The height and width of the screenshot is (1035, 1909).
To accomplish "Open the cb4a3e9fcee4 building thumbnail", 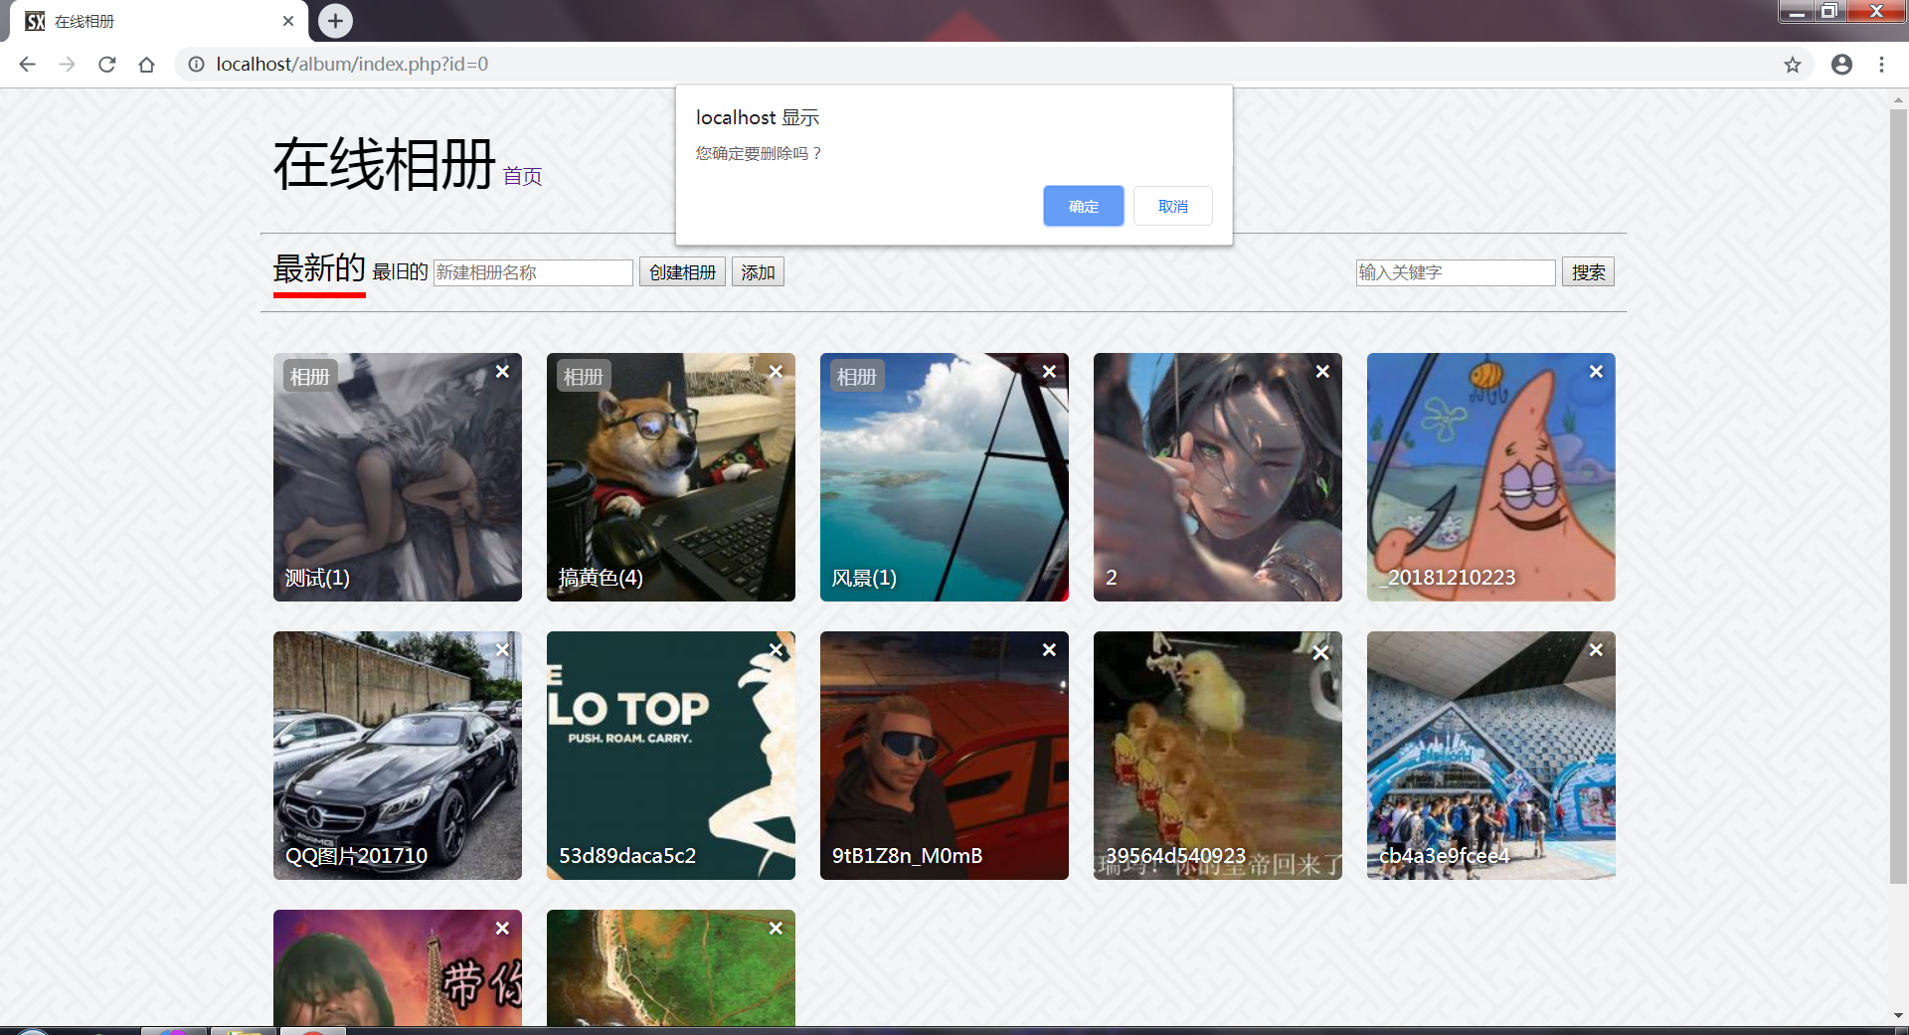I will 1491,756.
